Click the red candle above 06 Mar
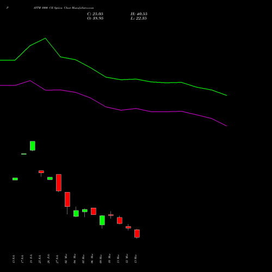The height and width of the screenshot is (272, 272). [x=94, y=211]
